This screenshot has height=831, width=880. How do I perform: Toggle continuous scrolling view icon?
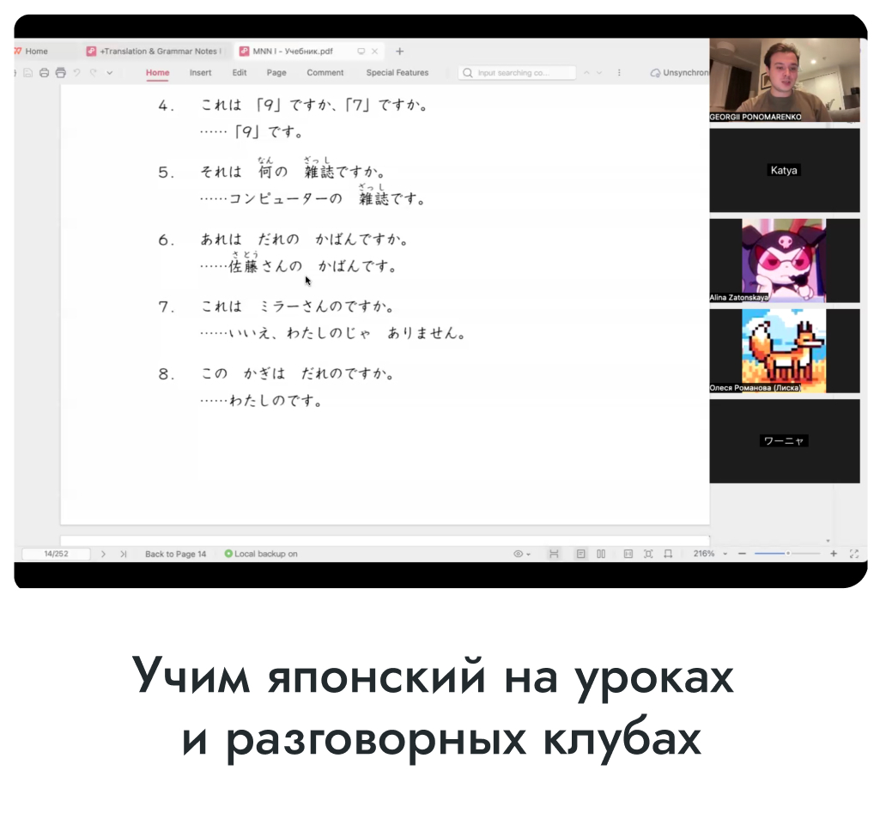point(554,554)
